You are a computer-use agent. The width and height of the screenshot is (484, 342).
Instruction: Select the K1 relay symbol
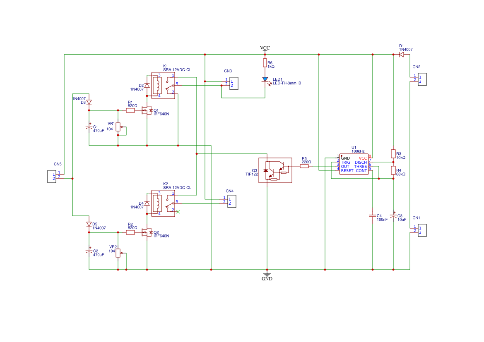(x=163, y=86)
